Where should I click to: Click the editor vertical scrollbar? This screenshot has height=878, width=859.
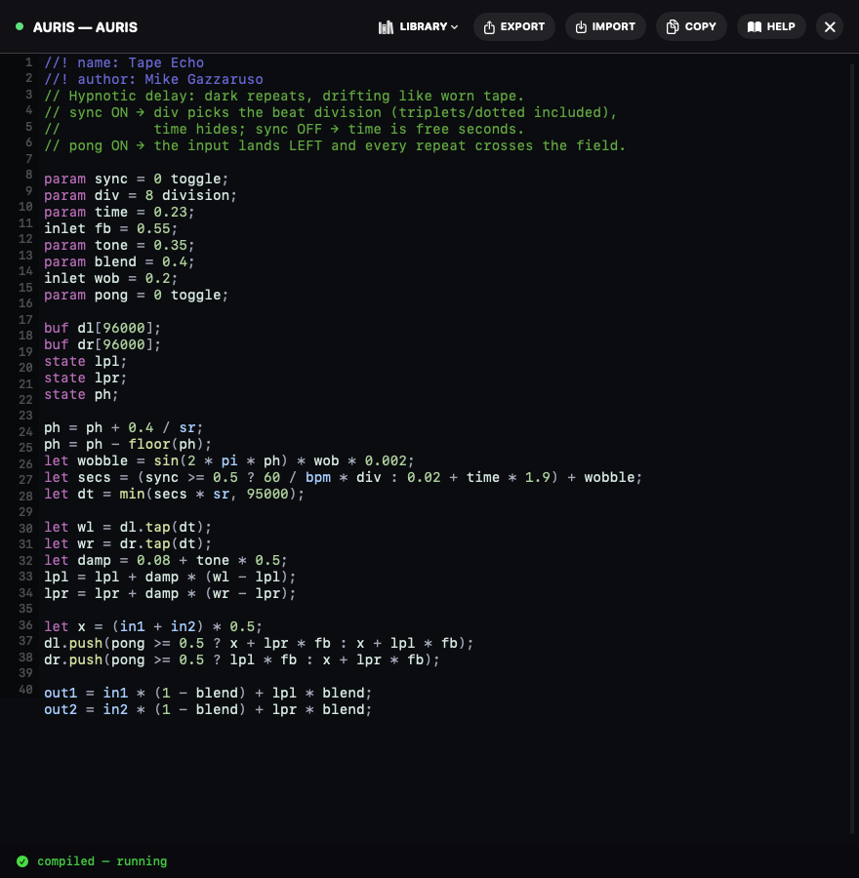[853, 448]
